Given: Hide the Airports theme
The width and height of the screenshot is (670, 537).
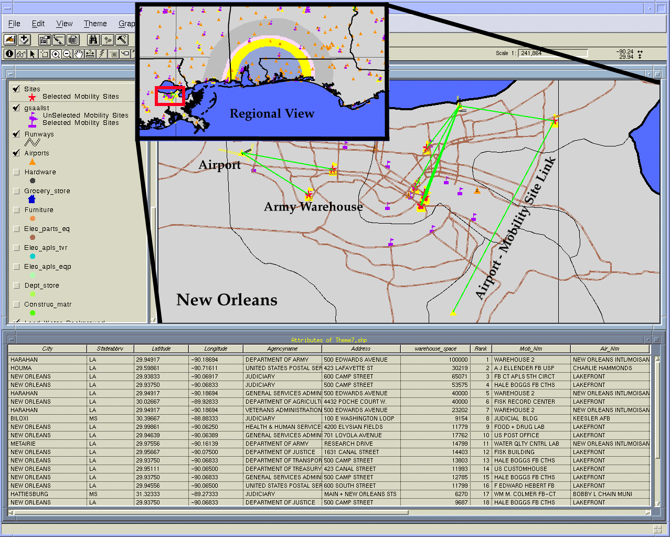Looking at the screenshot, I should point(16,153).
